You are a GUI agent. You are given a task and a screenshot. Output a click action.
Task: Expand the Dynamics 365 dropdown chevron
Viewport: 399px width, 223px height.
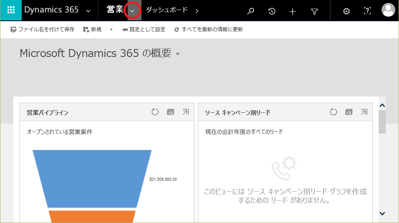tap(88, 11)
